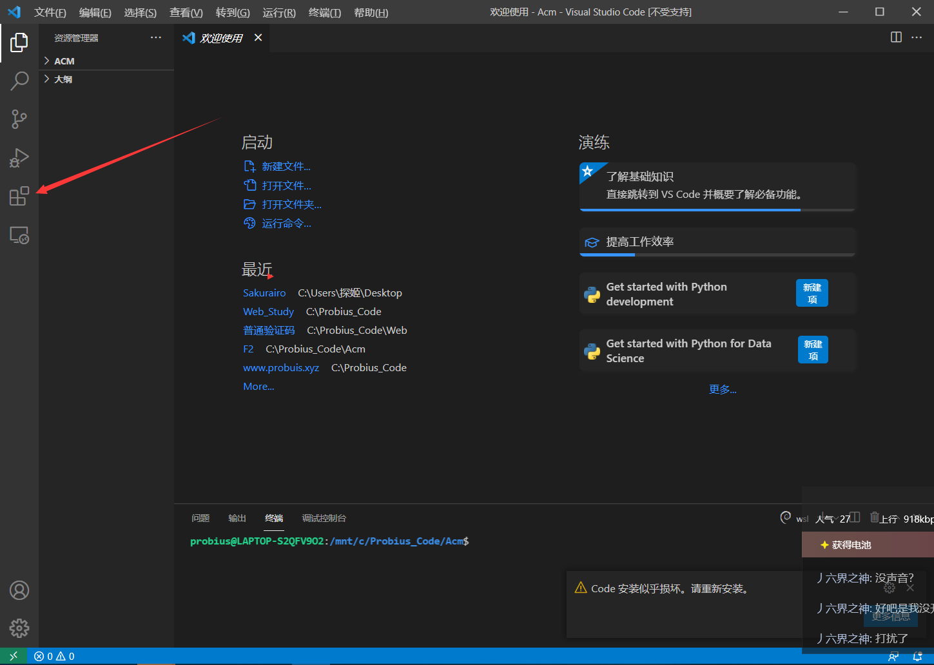Open Get started with Python for Data Science
The image size is (934, 665).
717,351
